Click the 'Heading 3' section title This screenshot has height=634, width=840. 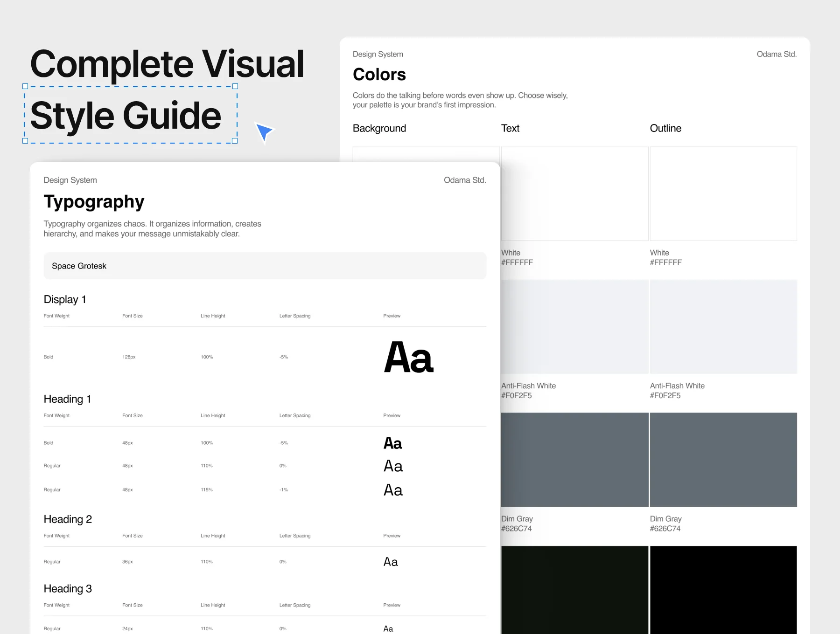click(x=68, y=589)
